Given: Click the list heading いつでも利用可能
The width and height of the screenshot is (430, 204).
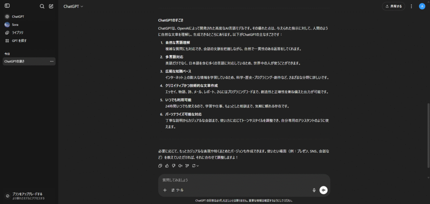Looking at the screenshot, I should 178,100.
